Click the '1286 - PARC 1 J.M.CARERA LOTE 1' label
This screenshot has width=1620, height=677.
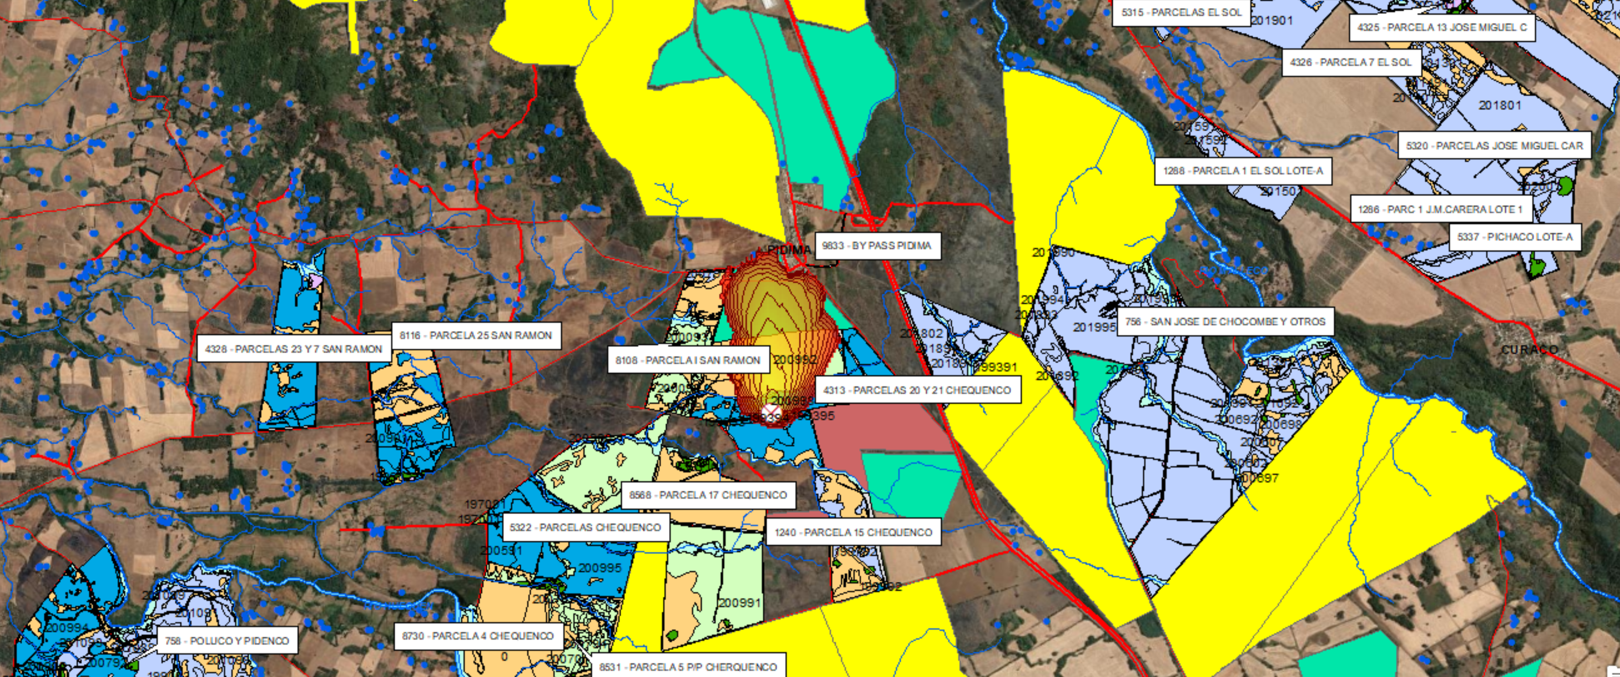click(1440, 210)
